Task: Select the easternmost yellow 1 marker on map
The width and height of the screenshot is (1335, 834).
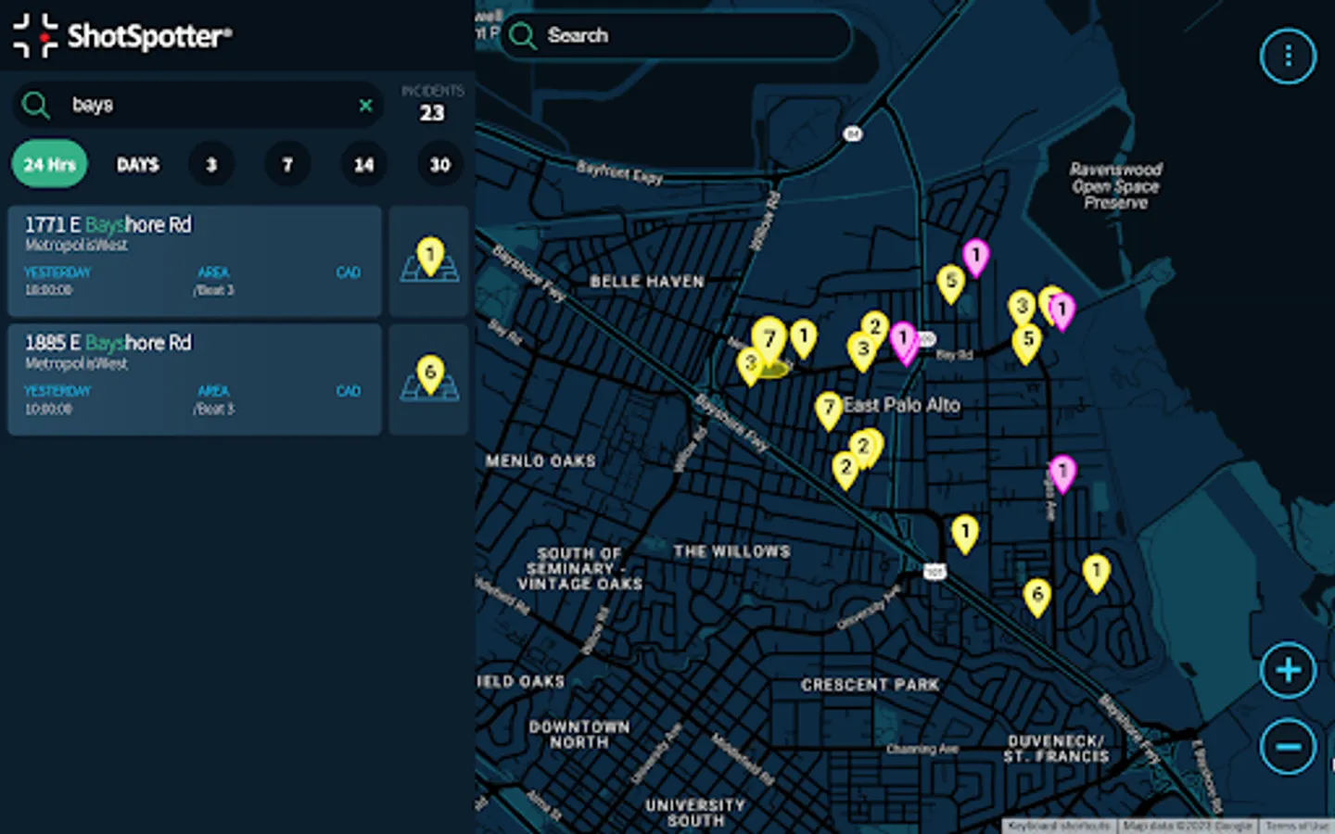Action: click(1096, 574)
